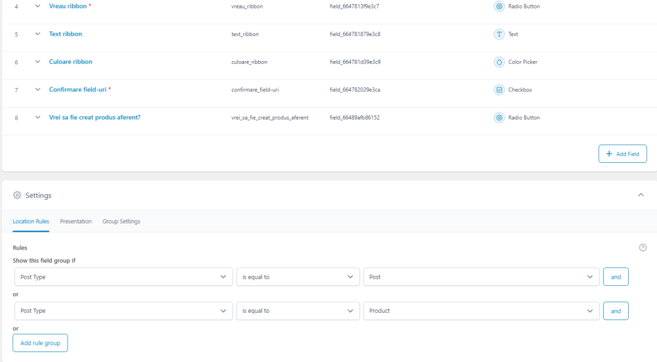Click the field name confirmare_field-uri
This screenshot has height=362, width=657.
coord(255,89)
